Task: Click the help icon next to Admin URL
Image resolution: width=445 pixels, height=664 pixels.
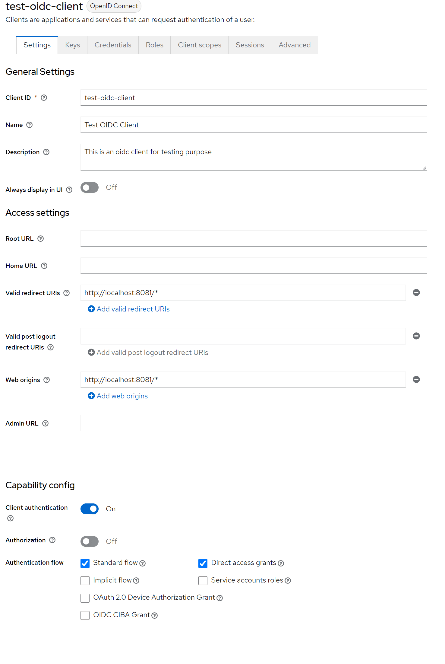Action: 45,423
